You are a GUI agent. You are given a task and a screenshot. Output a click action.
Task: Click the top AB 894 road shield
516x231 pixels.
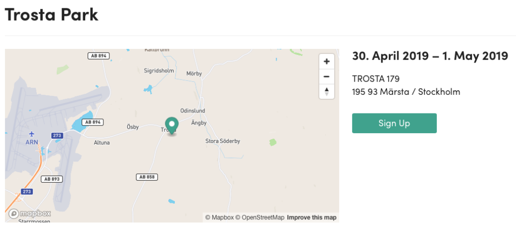click(x=98, y=55)
